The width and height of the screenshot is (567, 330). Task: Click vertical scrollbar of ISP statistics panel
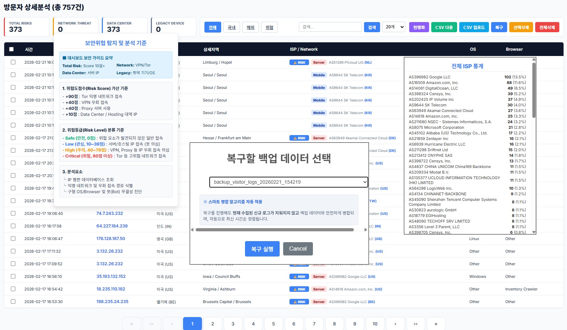534,90
